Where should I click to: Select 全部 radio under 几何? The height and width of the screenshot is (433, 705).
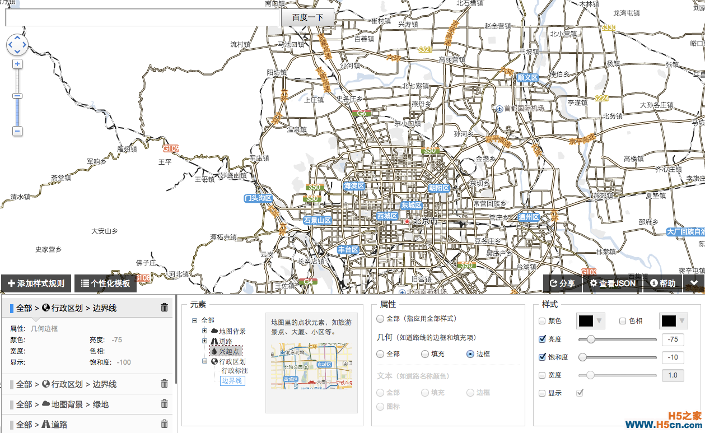click(x=380, y=354)
